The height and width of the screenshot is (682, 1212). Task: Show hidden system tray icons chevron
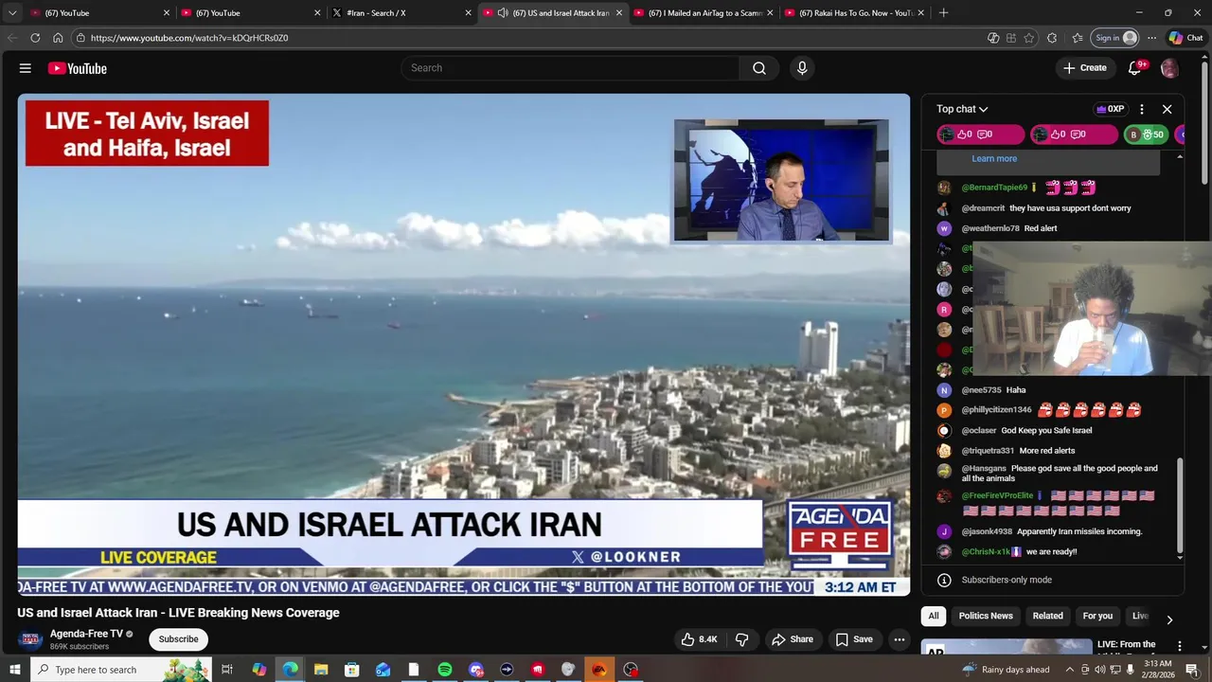1069,670
